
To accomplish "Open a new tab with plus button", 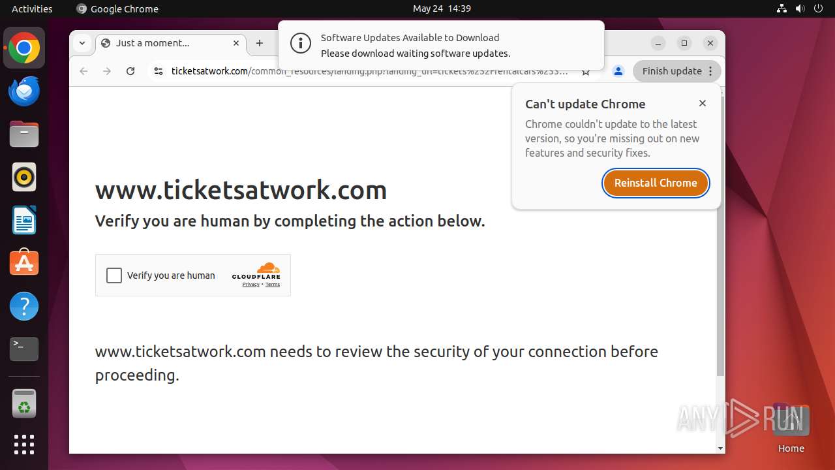I will coord(260,43).
